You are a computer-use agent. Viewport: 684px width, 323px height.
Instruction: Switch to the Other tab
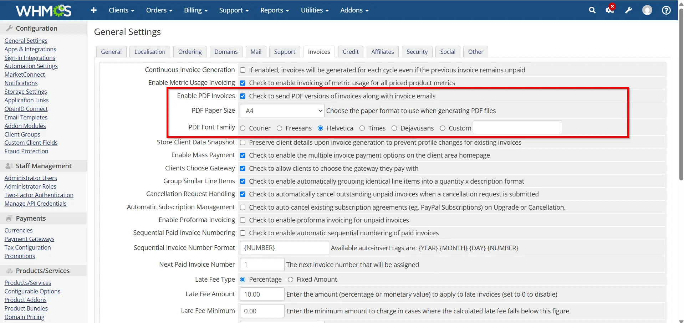tap(476, 52)
